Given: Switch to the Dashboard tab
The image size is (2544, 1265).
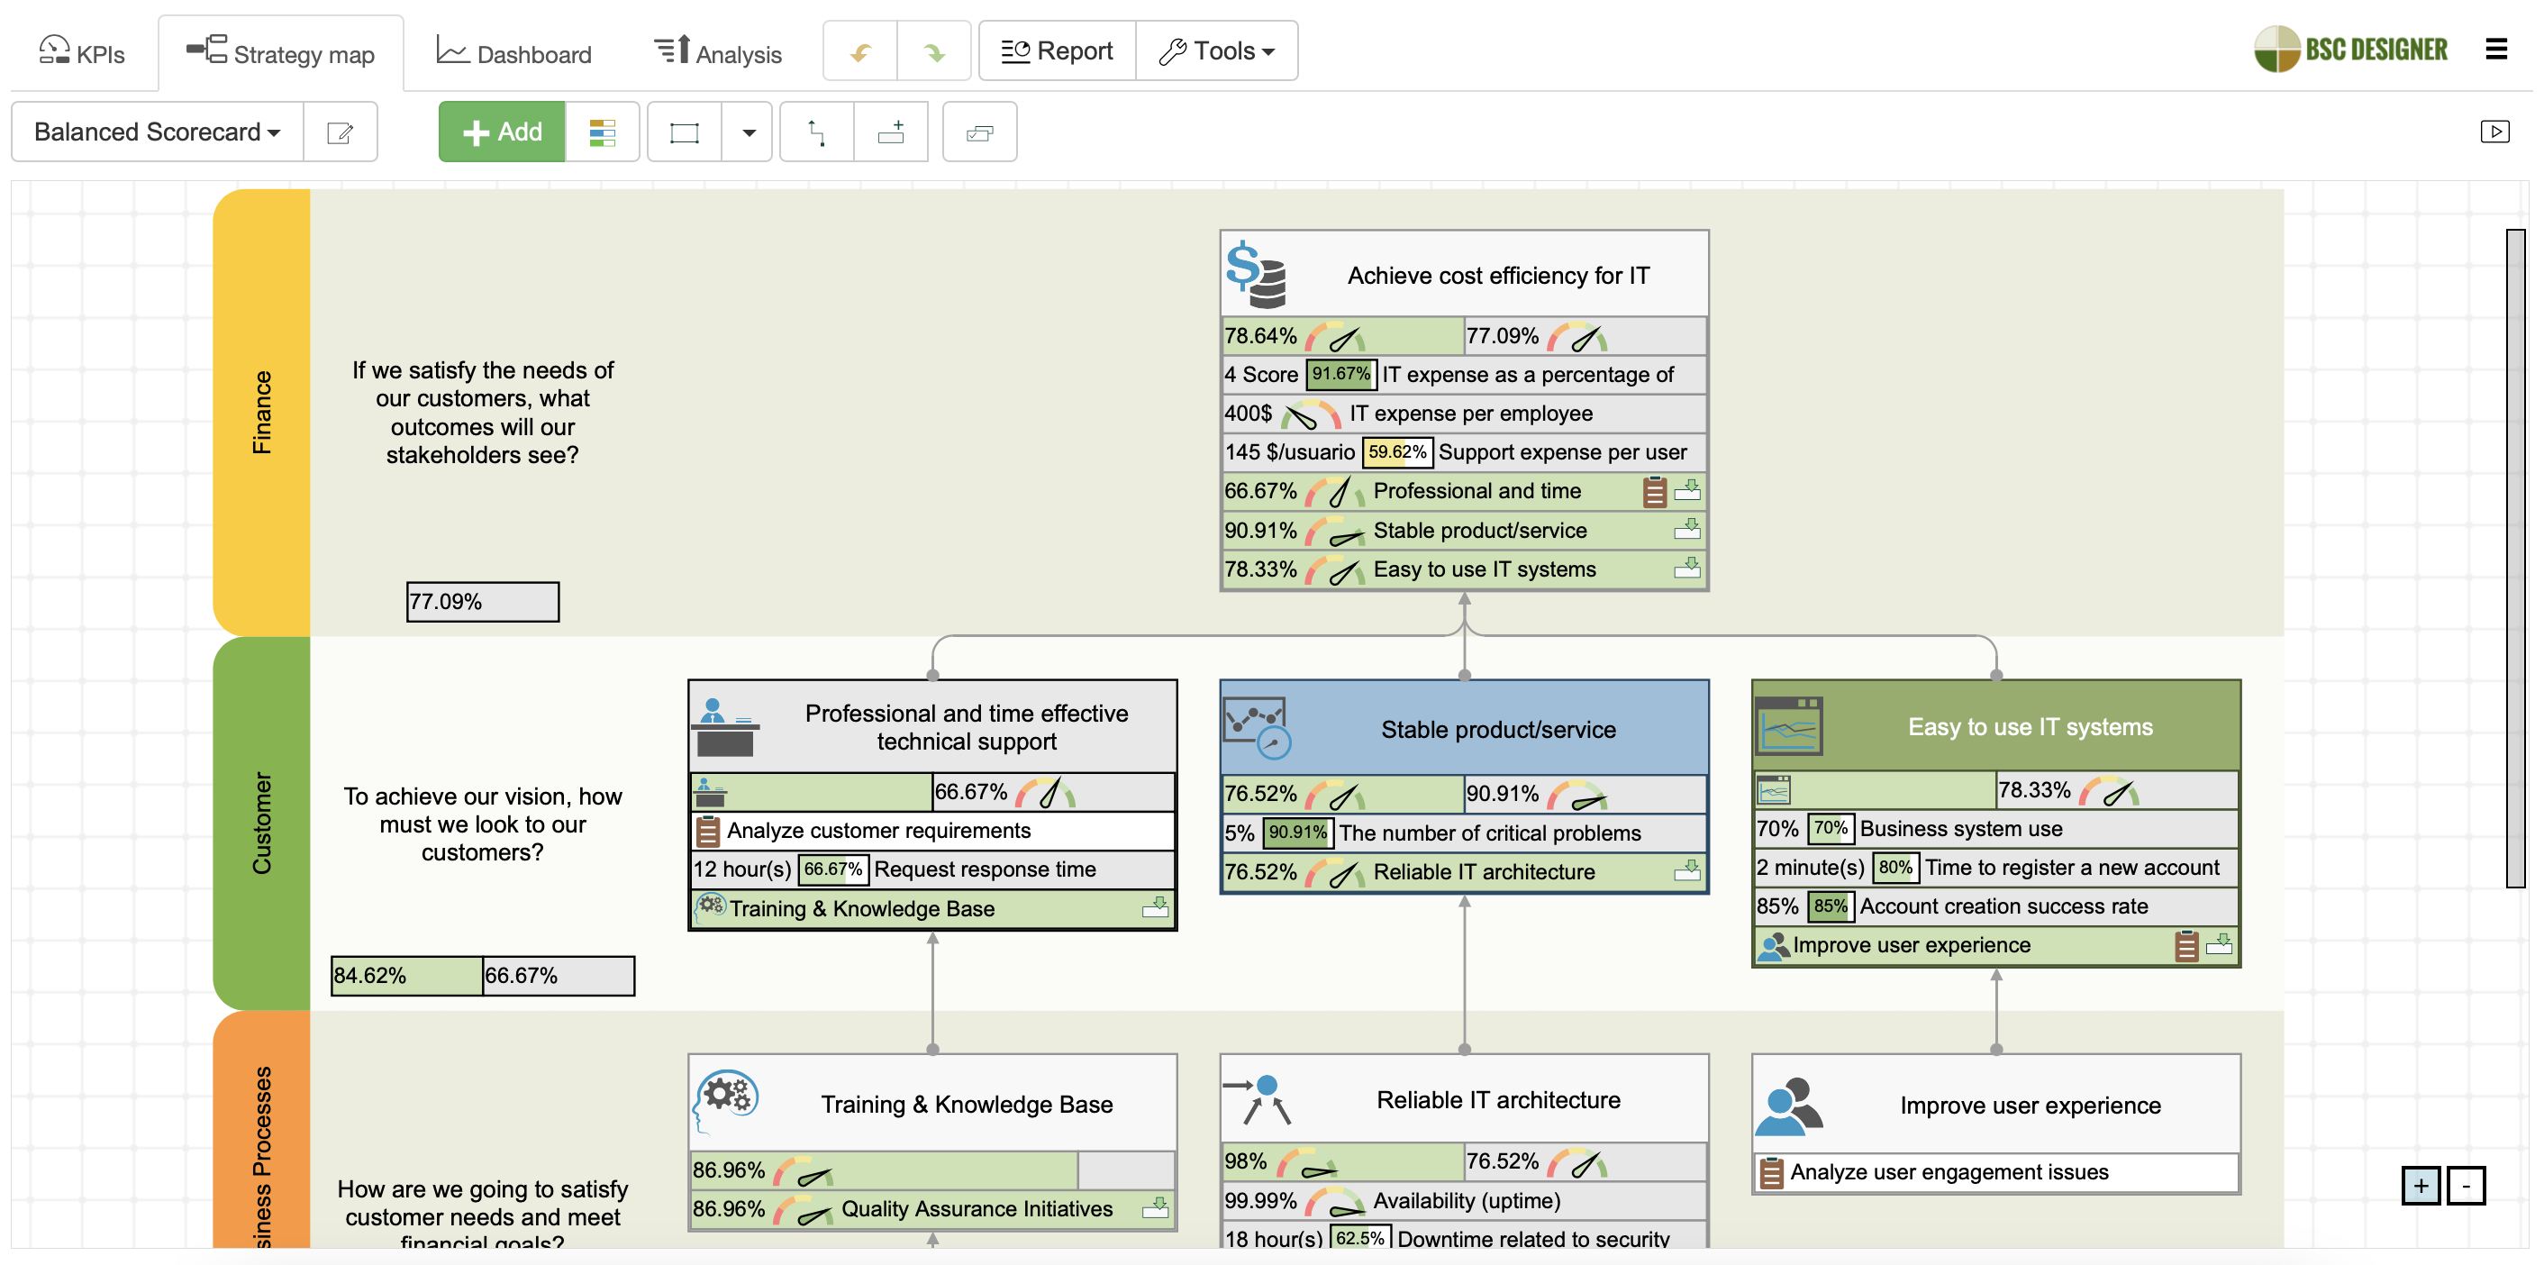Looking at the screenshot, I should coord(514,50).
